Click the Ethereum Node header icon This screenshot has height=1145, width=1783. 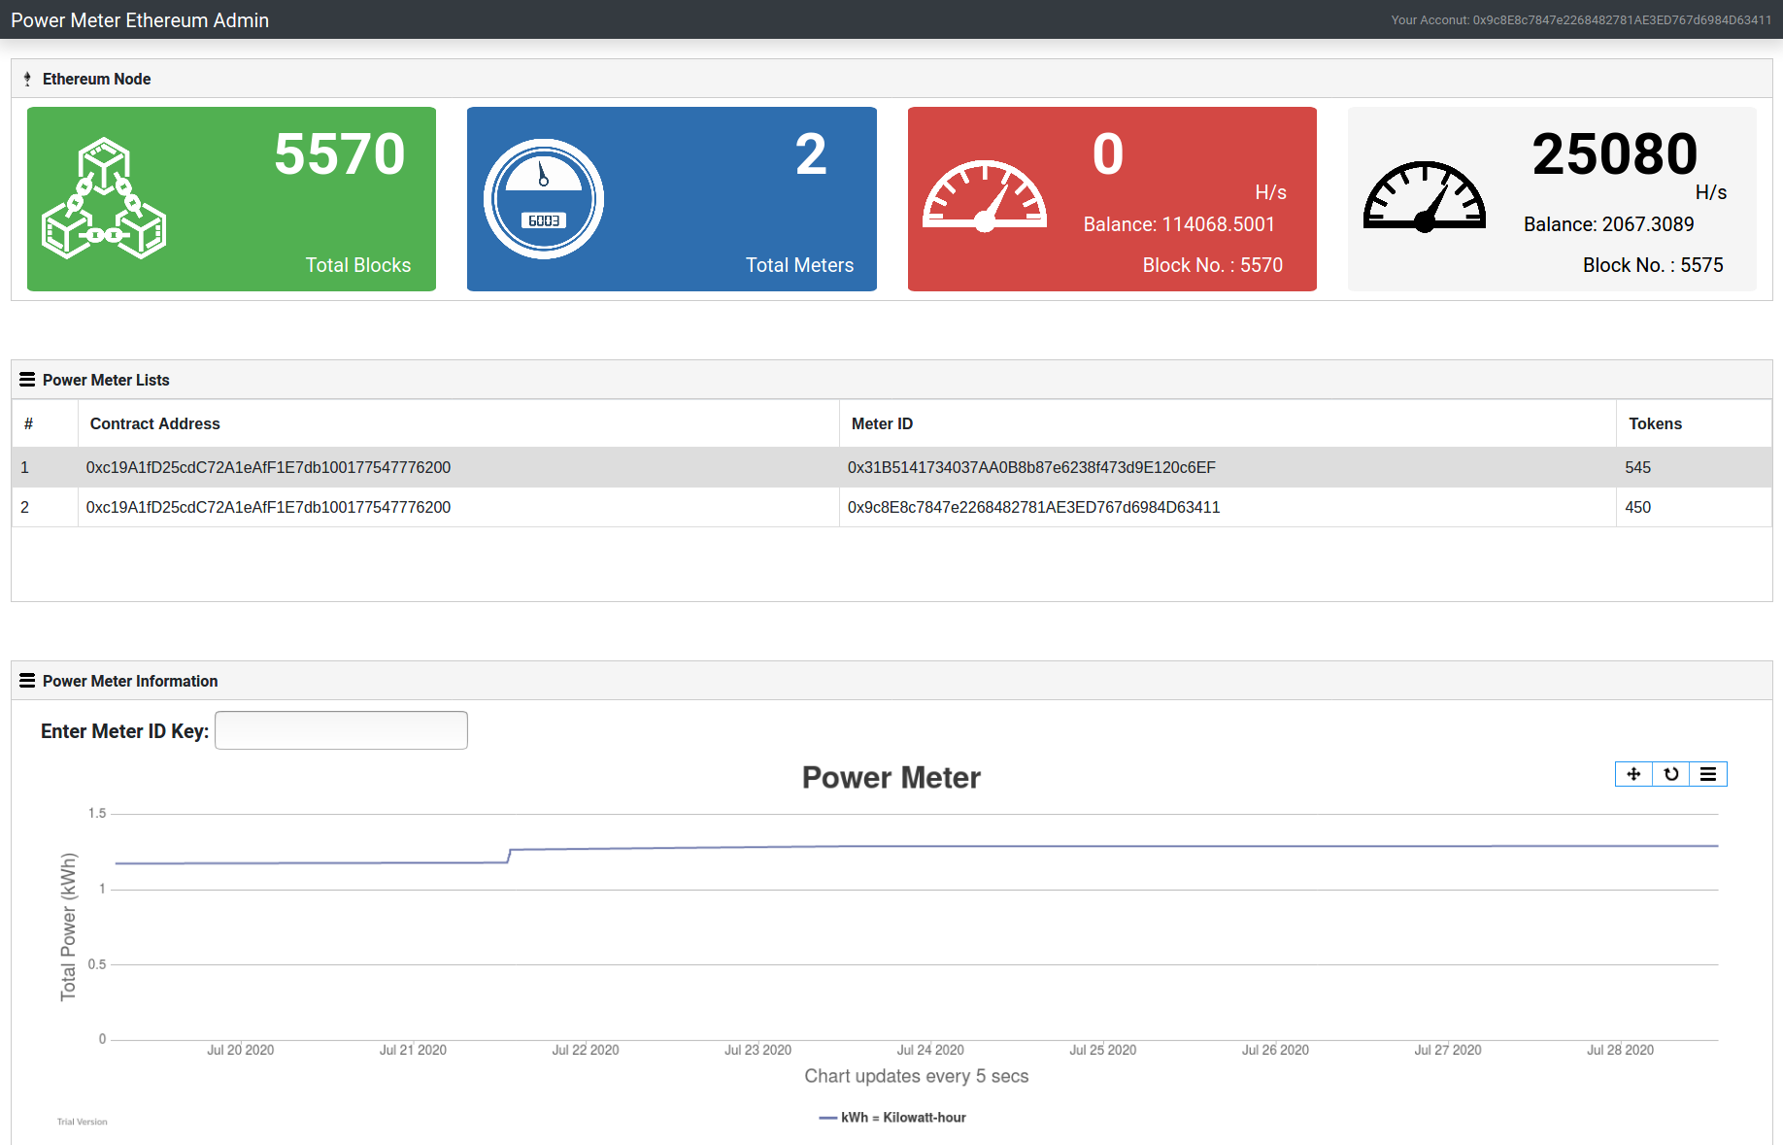point(27,80)
